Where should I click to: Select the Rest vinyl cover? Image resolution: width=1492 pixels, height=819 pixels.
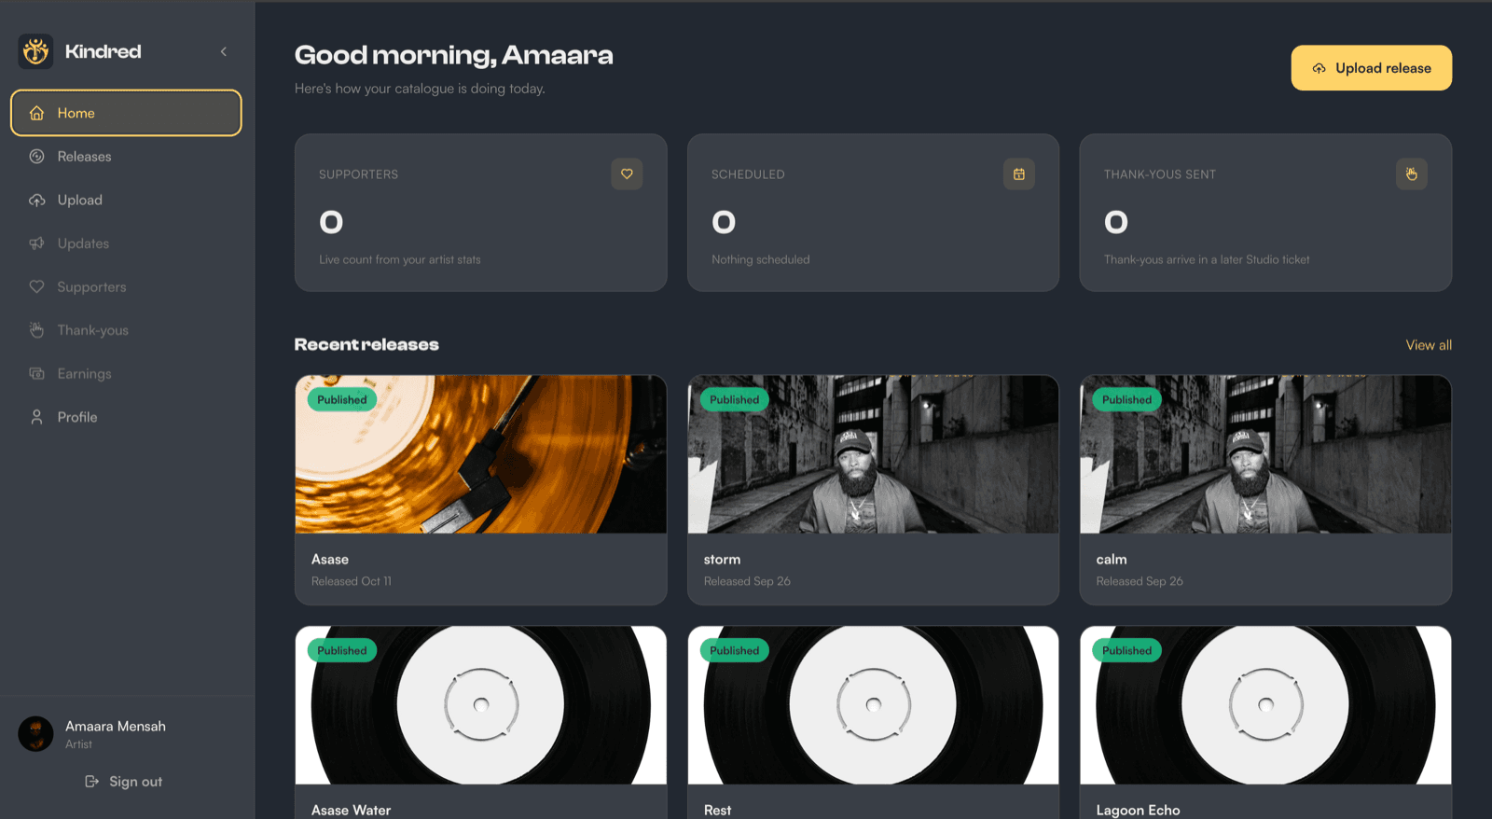[874, 705]
